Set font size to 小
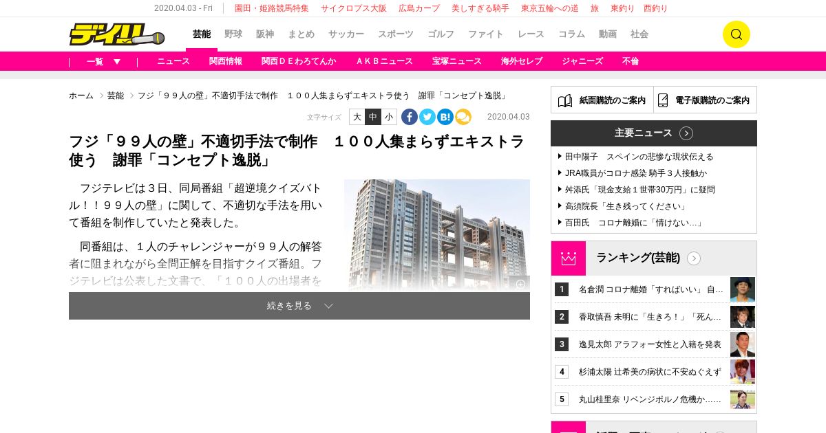826x433 pixels. pyautogui.click(x=390, y=117)
